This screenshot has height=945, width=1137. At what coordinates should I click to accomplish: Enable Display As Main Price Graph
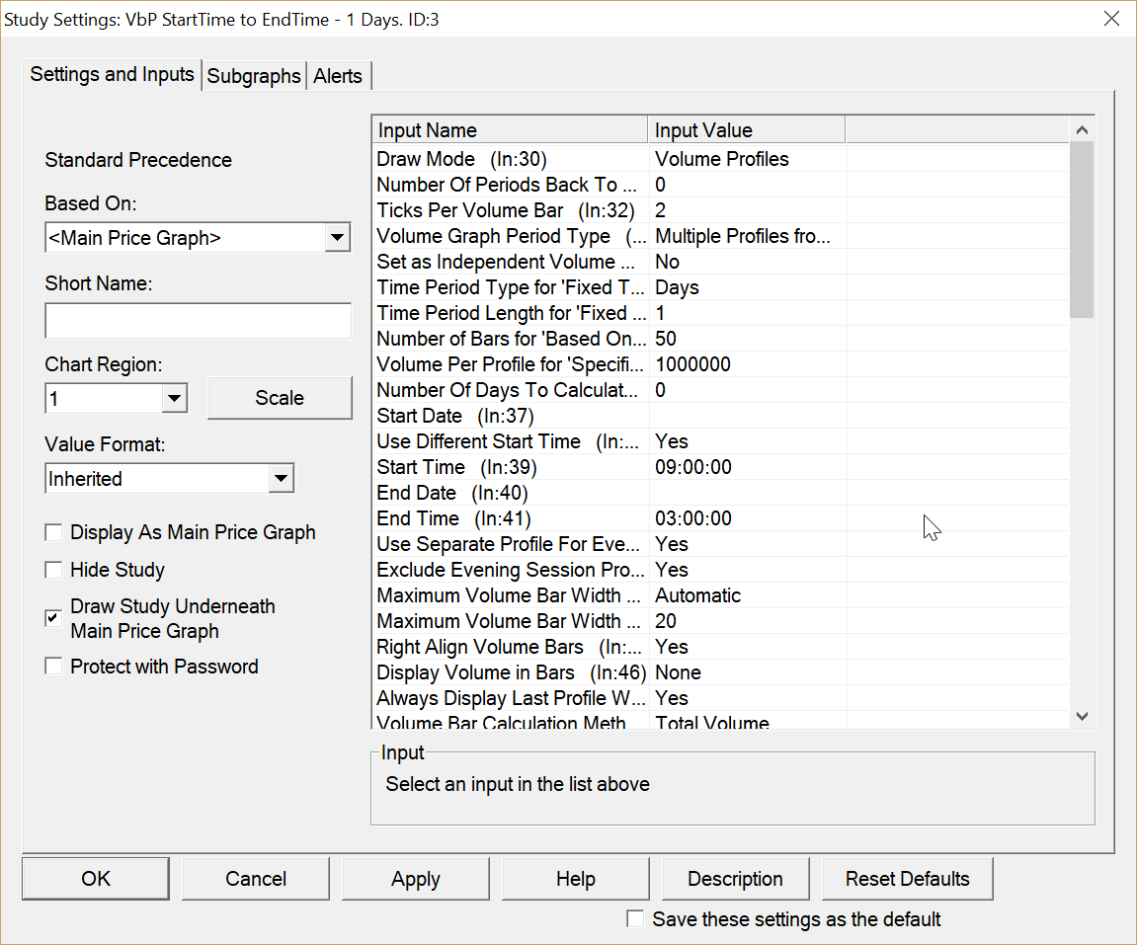(x=53, y=533)
